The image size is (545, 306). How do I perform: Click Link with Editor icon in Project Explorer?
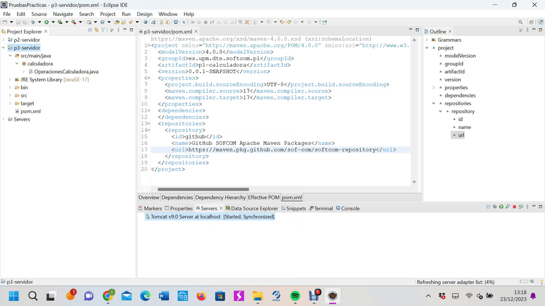click(x=96, y=30)
